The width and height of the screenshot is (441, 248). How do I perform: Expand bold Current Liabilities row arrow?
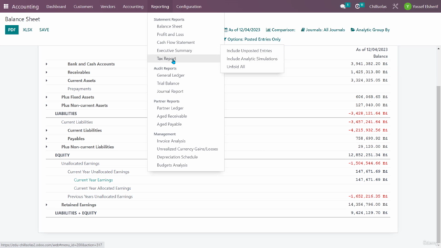tap(46, 130)
